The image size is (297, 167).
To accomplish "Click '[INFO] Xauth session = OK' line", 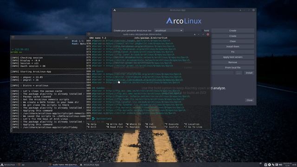I will click(28, 66).
